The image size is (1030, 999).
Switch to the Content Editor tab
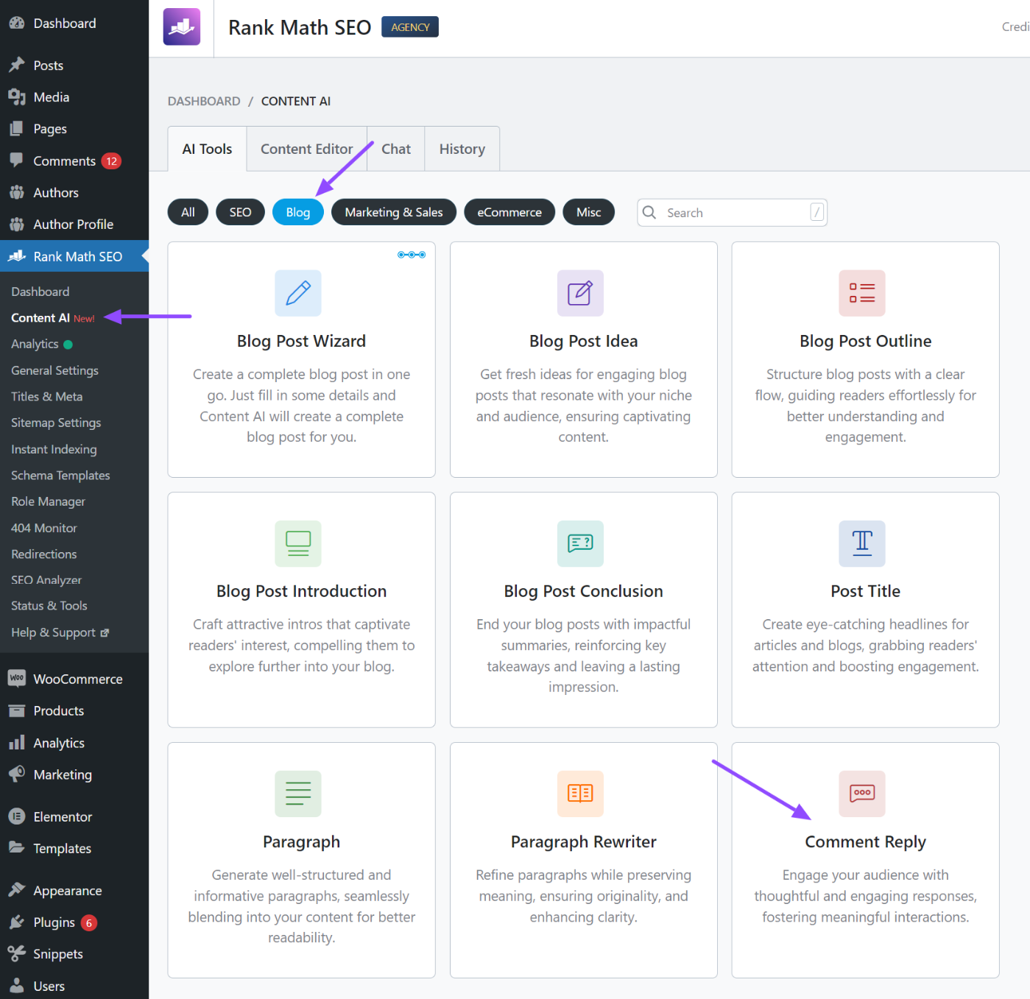306,149
